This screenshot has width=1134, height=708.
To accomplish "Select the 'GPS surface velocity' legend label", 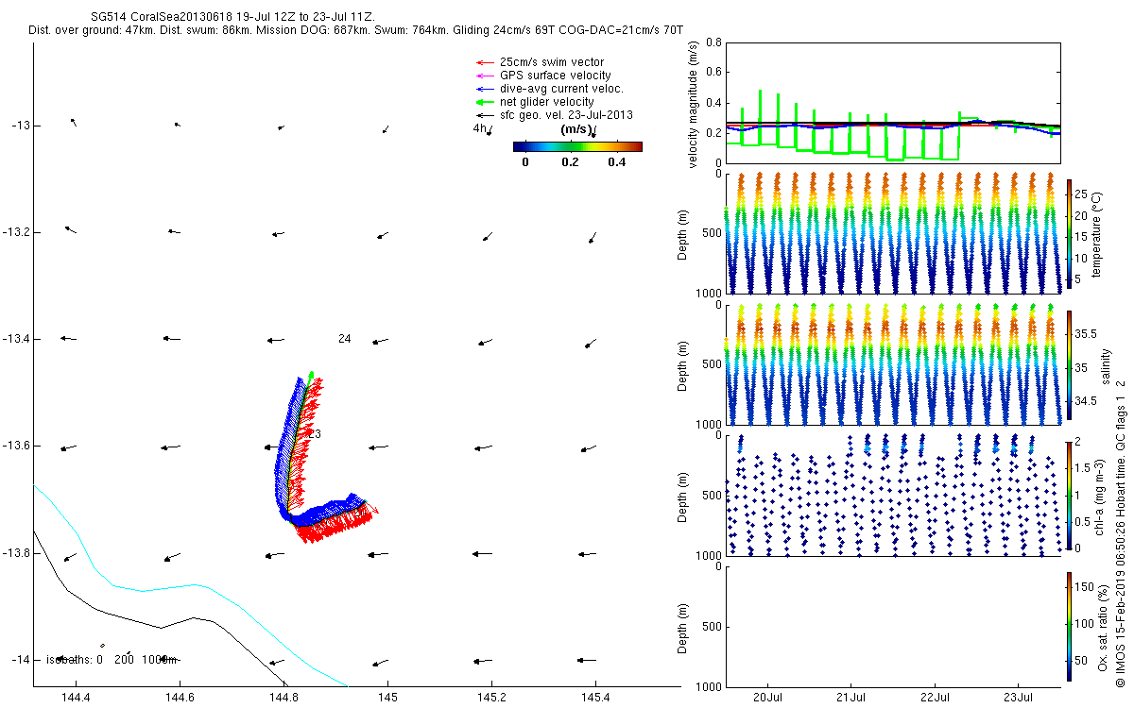I will pos(555,76).
